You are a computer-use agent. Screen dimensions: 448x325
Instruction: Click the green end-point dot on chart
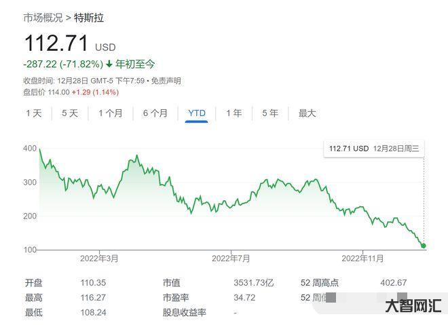(424, 246)
